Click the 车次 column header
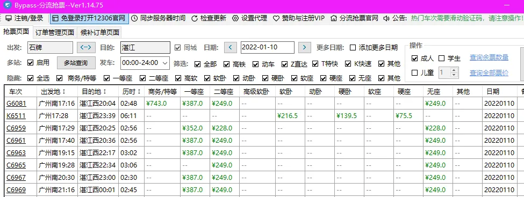 [x=21, y=91]
